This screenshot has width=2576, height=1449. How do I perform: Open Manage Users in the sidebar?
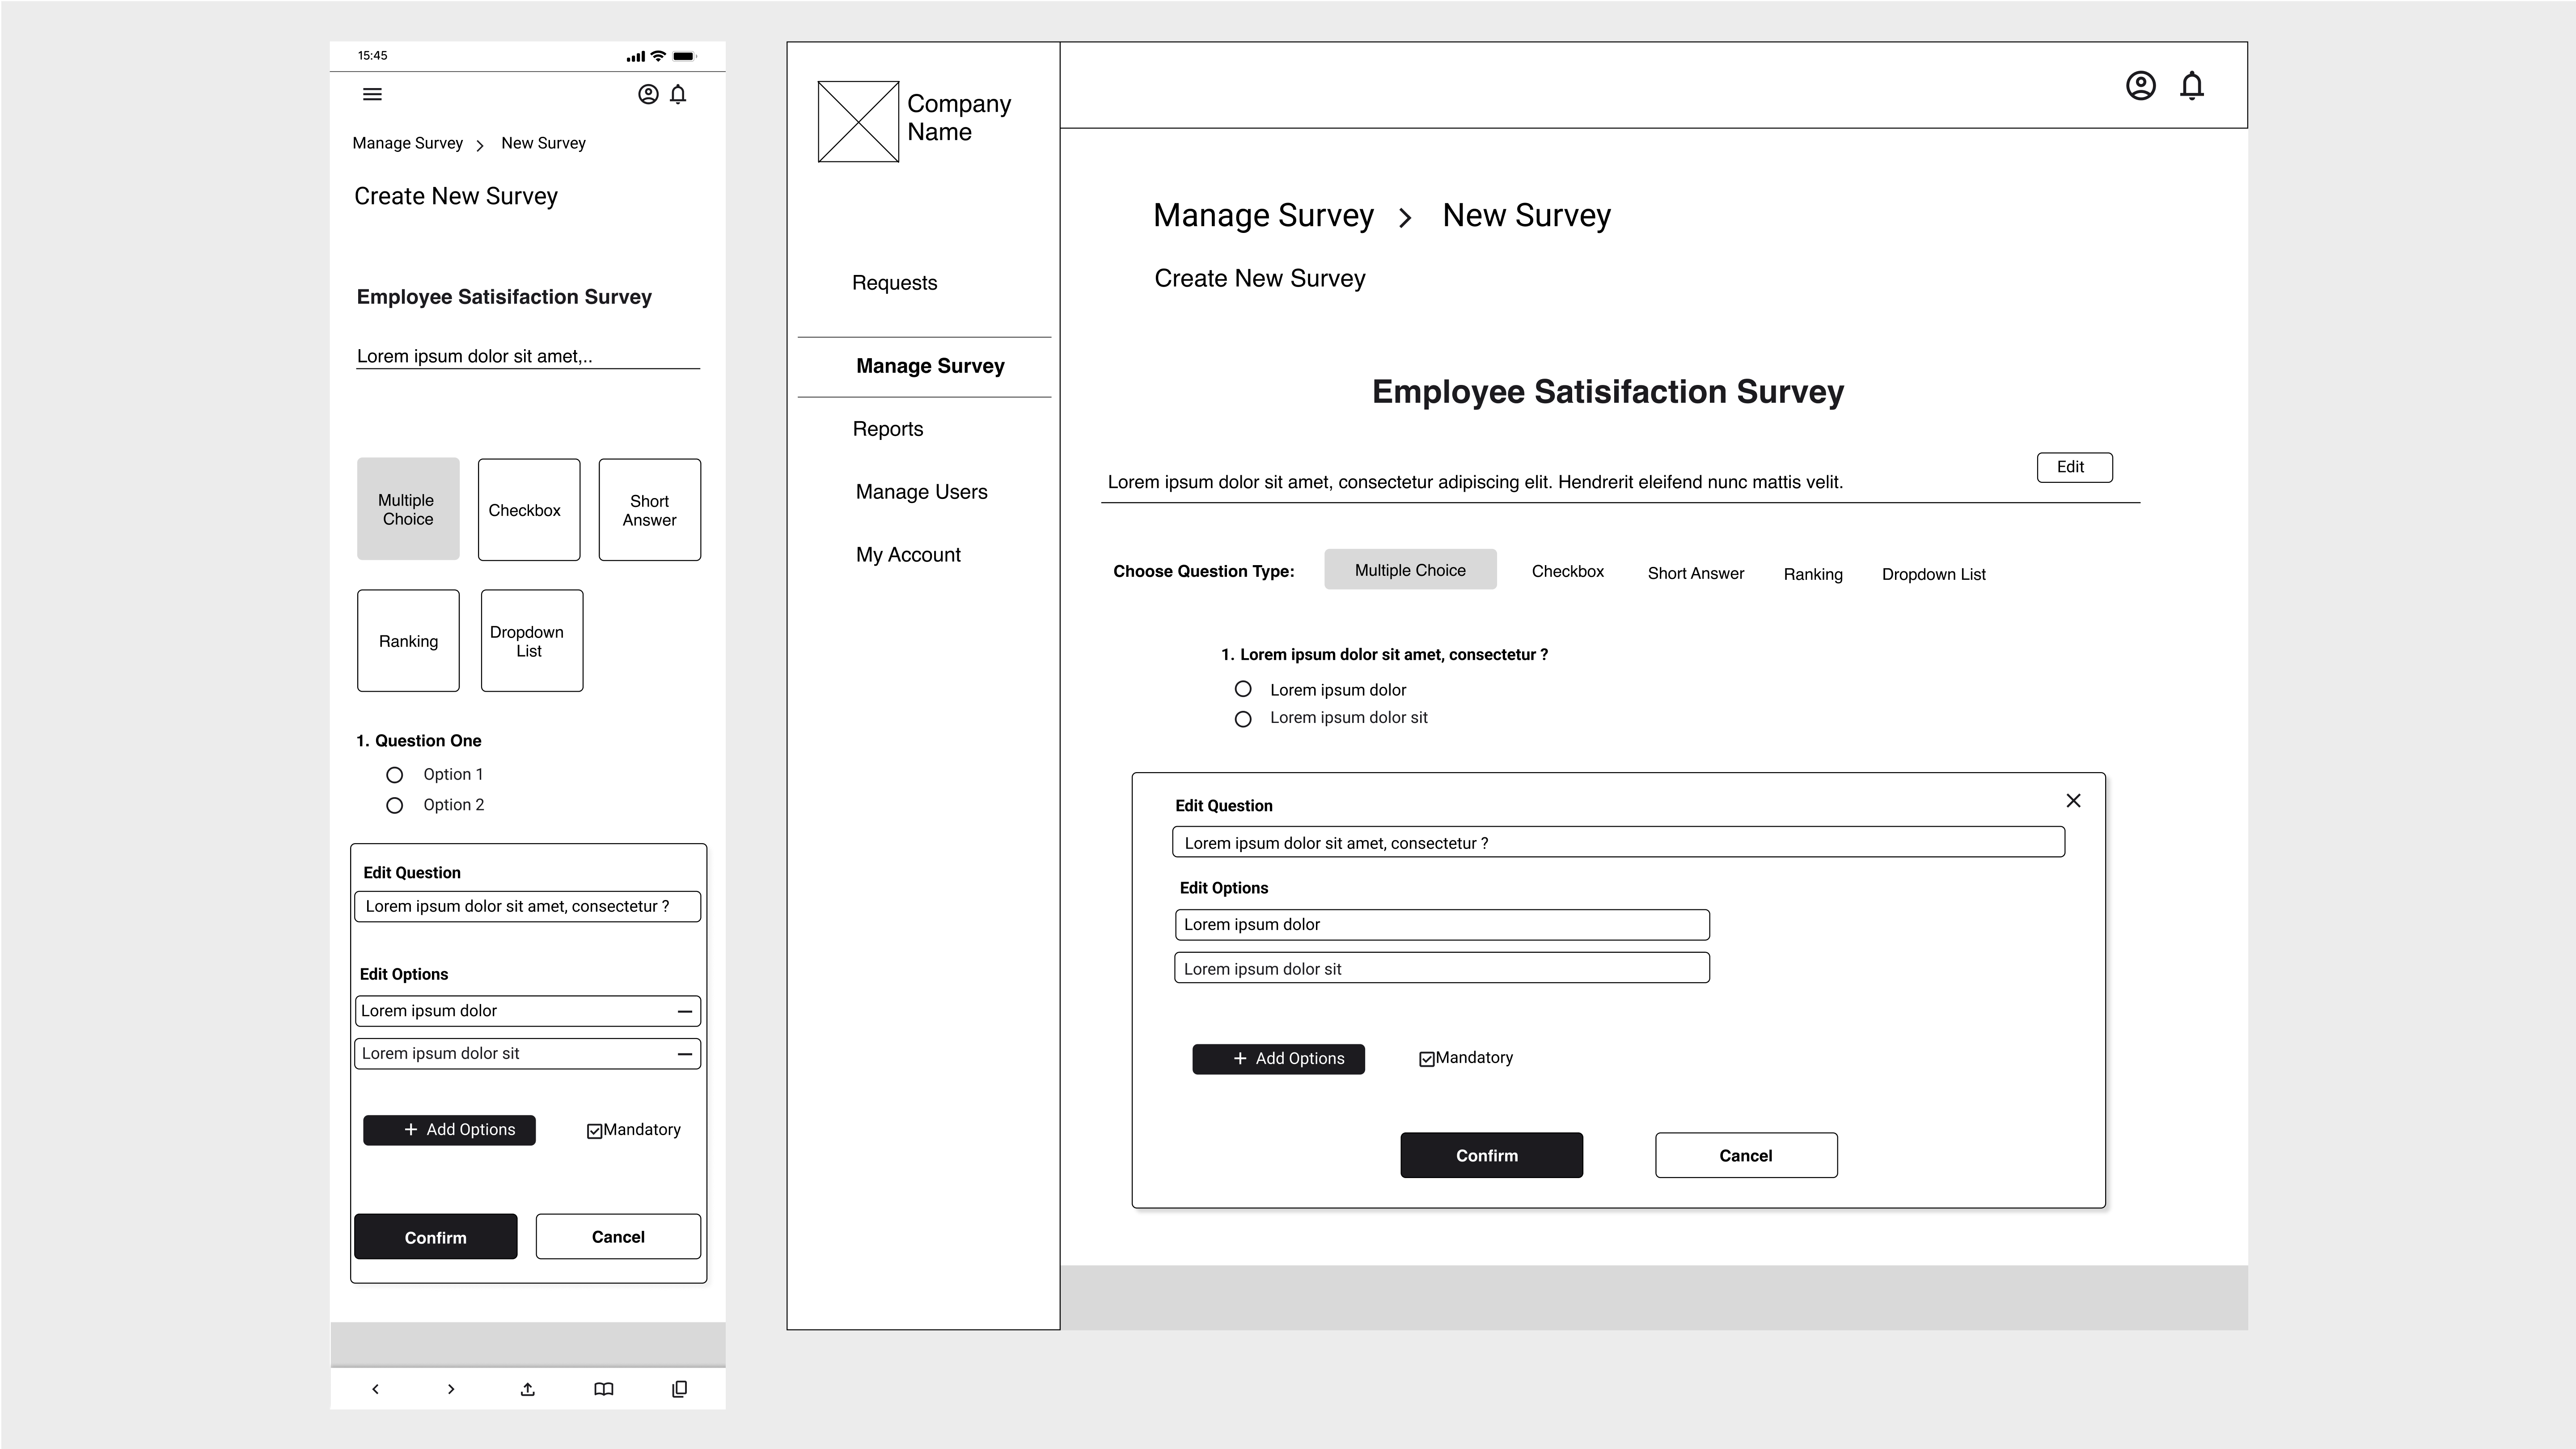click(921, 492)
